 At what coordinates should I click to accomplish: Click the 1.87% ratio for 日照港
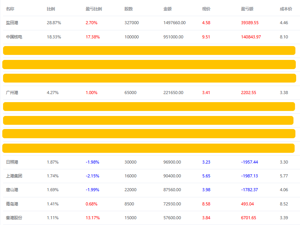53,162
